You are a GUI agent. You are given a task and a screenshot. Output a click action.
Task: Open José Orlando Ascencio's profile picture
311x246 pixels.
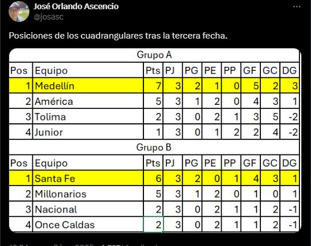[19, 12]
